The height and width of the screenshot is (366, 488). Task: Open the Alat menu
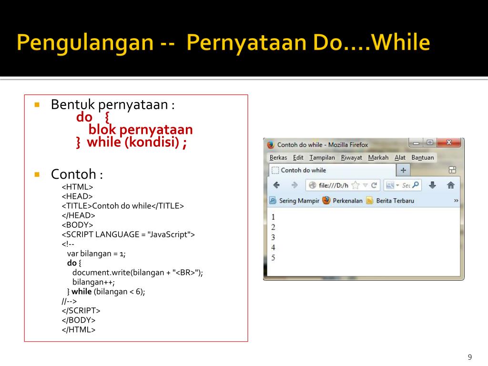(400, 157)
